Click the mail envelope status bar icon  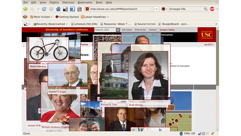click(x=207, y=134)
